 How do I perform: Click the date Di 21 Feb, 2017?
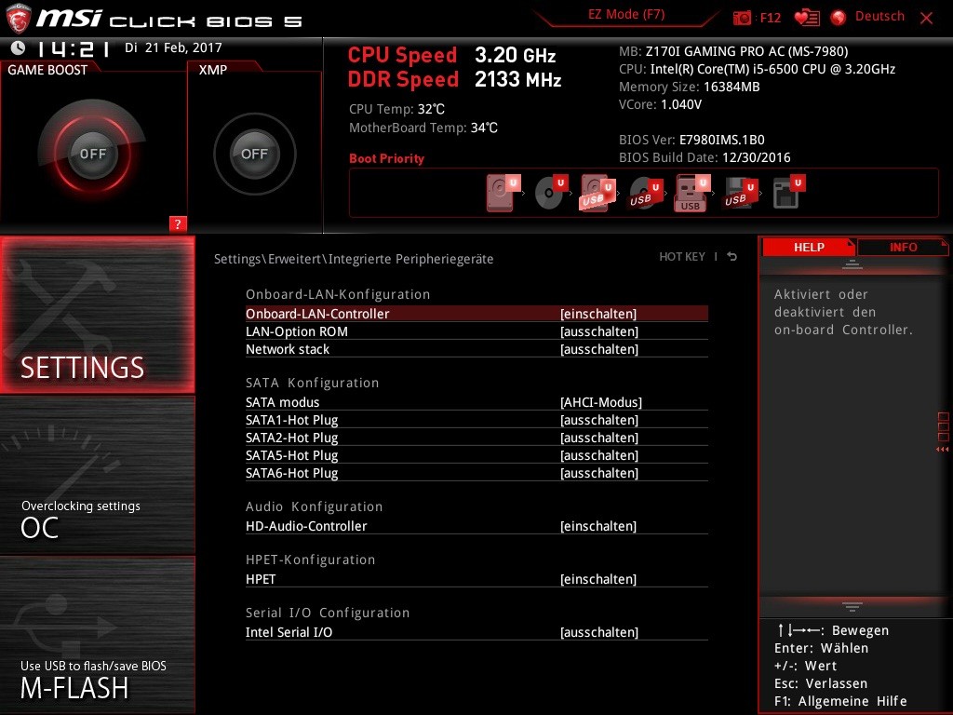click(173, 47)
